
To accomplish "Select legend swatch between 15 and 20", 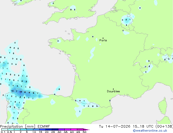I will pos(43,129).
